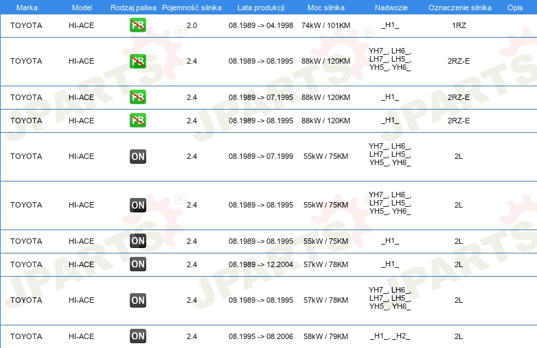
Task: Select the 2.4 capacity cell in the 58kW row
Action: point(192,336)
